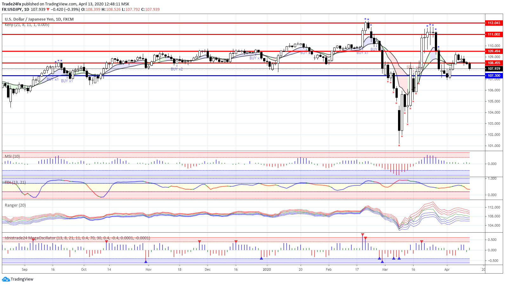This screenshot has height=285, width=505.
Task: Click the 0.500 value on the MegaOscillator scale
Action: click(x=492, y=240)
